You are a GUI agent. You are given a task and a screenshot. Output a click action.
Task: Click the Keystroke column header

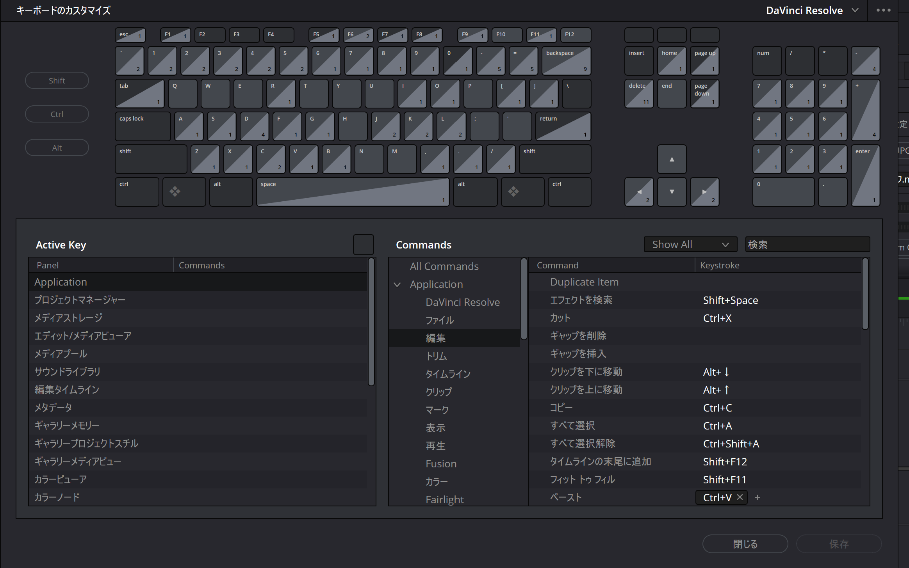(778, 265)
